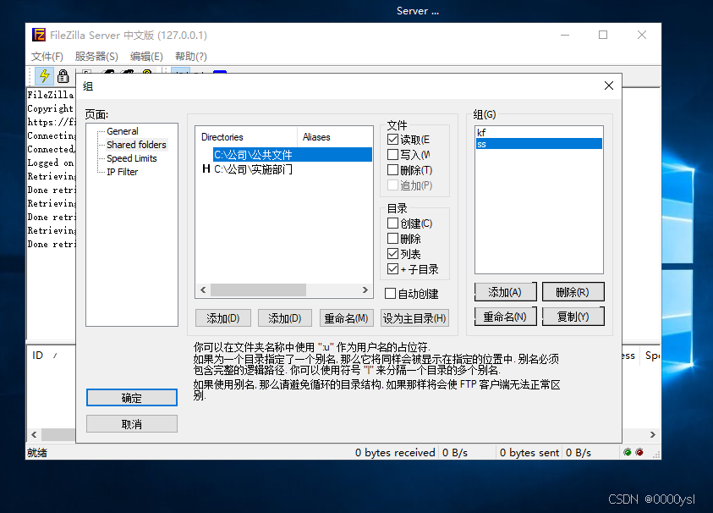Click the 取消 button
713x513 pixels.
[132, 424]
